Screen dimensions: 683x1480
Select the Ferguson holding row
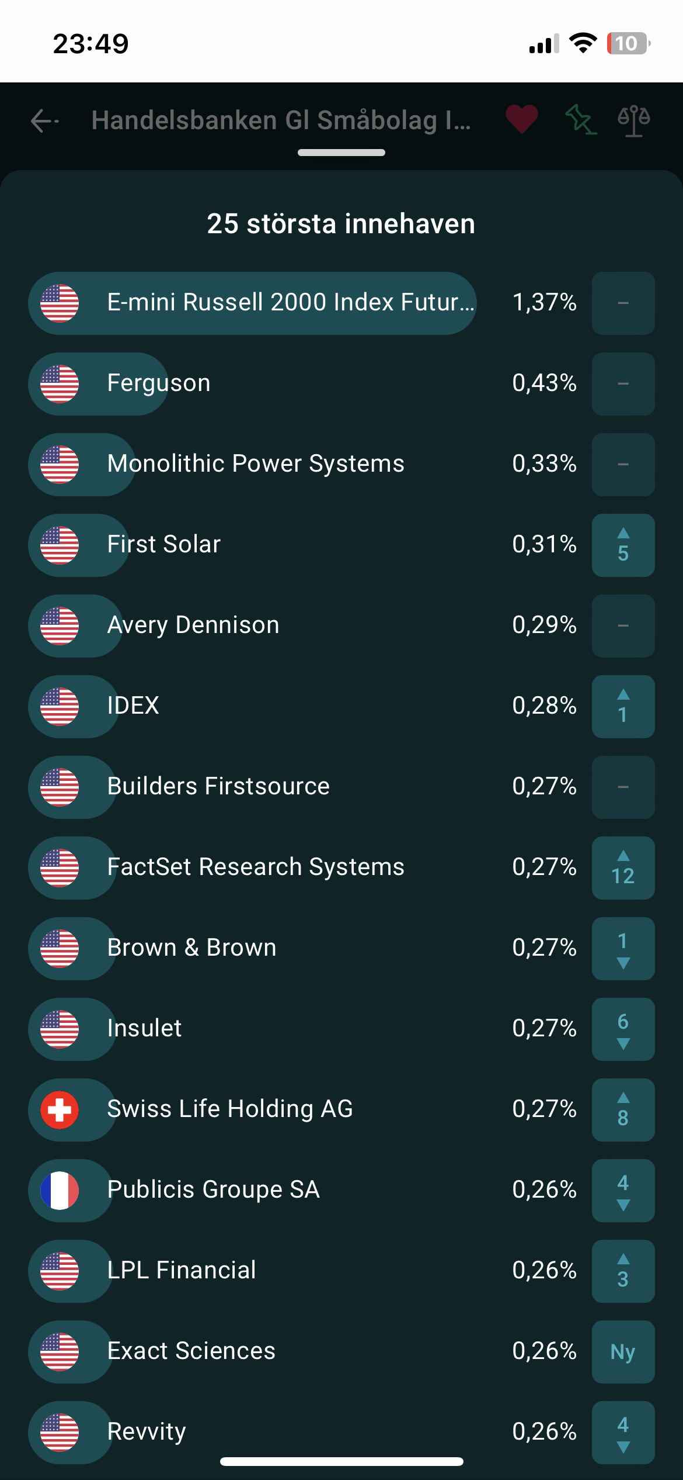coord(159,383)
